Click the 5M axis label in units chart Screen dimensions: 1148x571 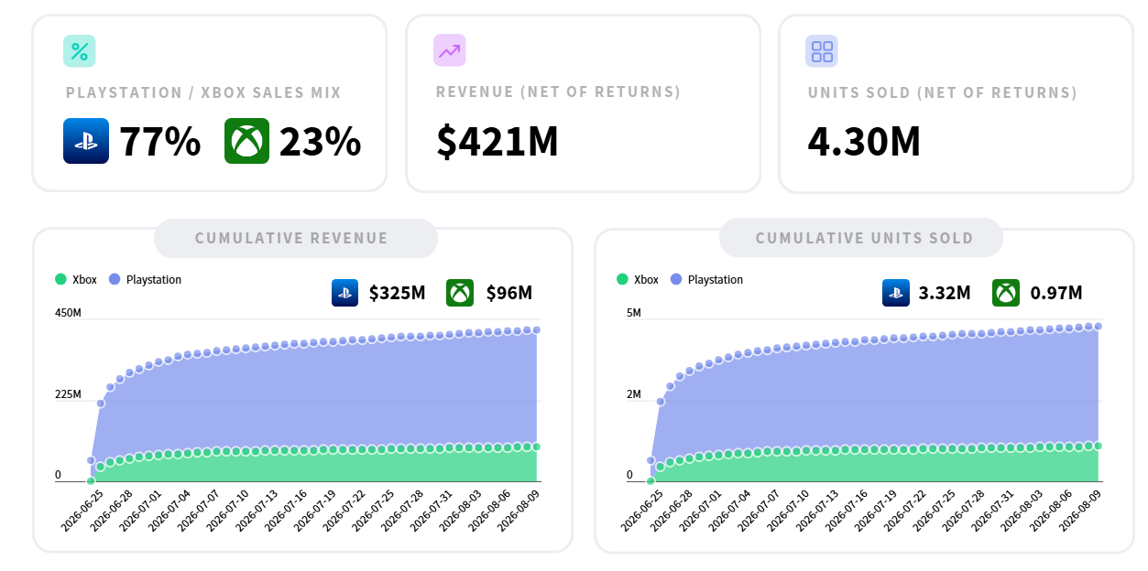[x=633, y=313]
